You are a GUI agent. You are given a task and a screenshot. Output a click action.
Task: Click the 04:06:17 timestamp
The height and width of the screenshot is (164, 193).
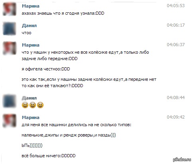click(x=176, y=25)
